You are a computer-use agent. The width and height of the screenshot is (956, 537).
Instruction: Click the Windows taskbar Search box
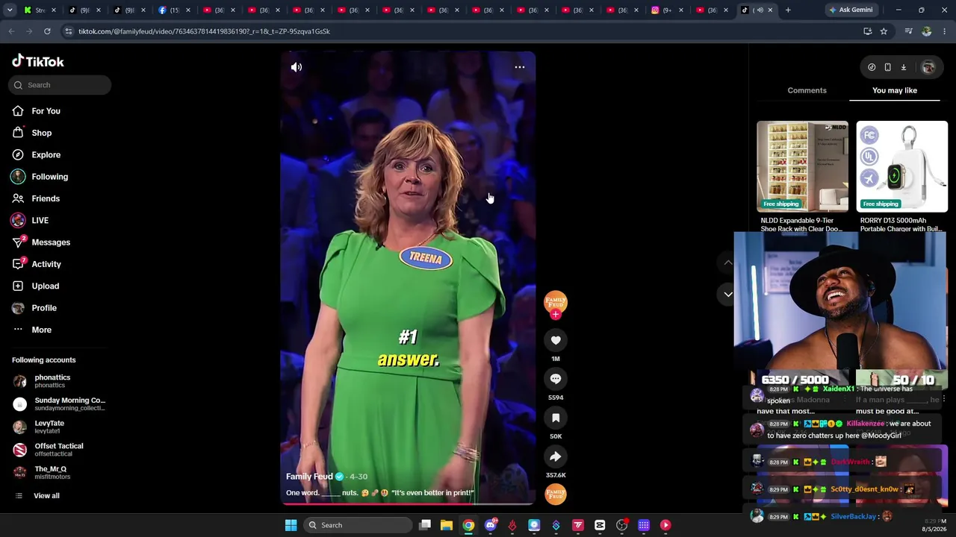pos(358,525)
